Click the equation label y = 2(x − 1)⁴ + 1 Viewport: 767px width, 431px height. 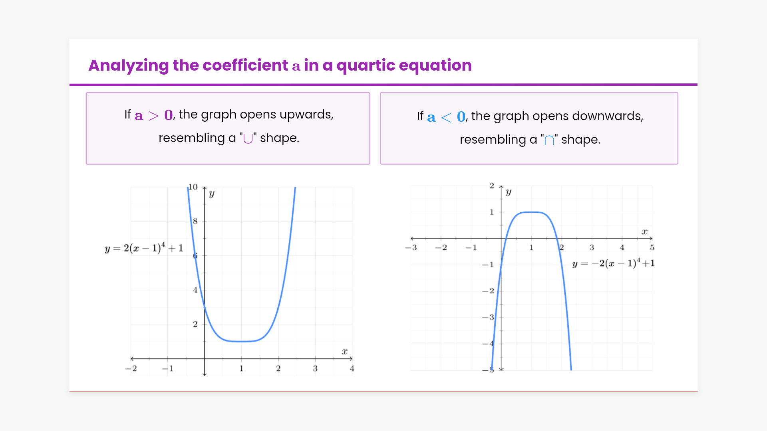(x=144, y=248)
